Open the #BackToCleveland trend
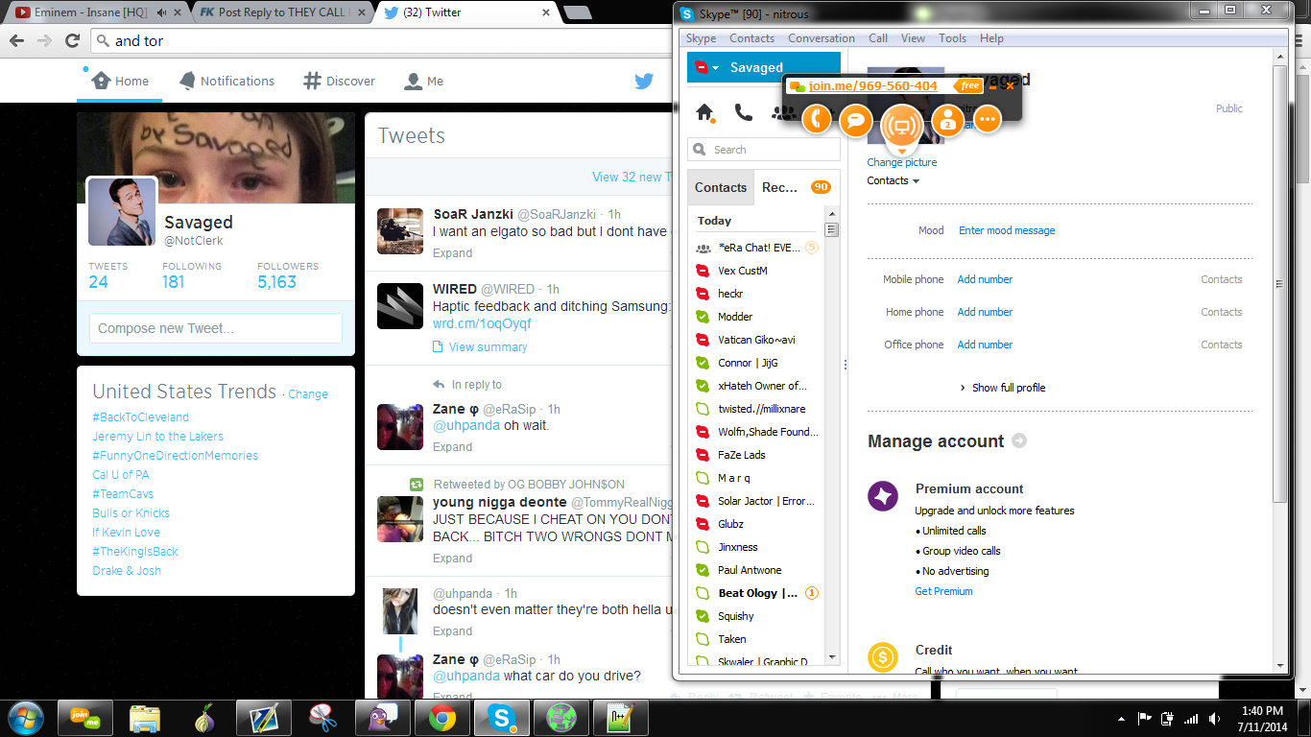 tap(141, 417)
